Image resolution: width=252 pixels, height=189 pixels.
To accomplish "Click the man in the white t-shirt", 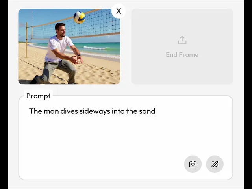I will point(59,55).
